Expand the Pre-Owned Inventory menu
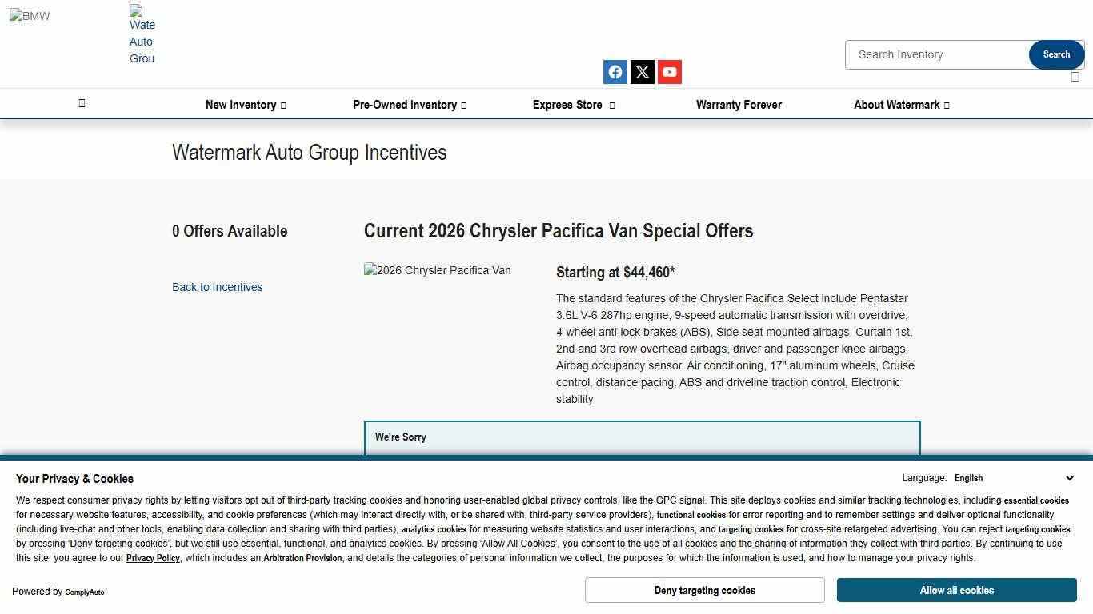Viewport: 1093px width, 614px height. (410, 105)
